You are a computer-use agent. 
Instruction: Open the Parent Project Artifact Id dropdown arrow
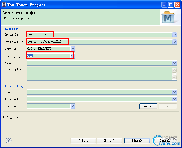174,99
